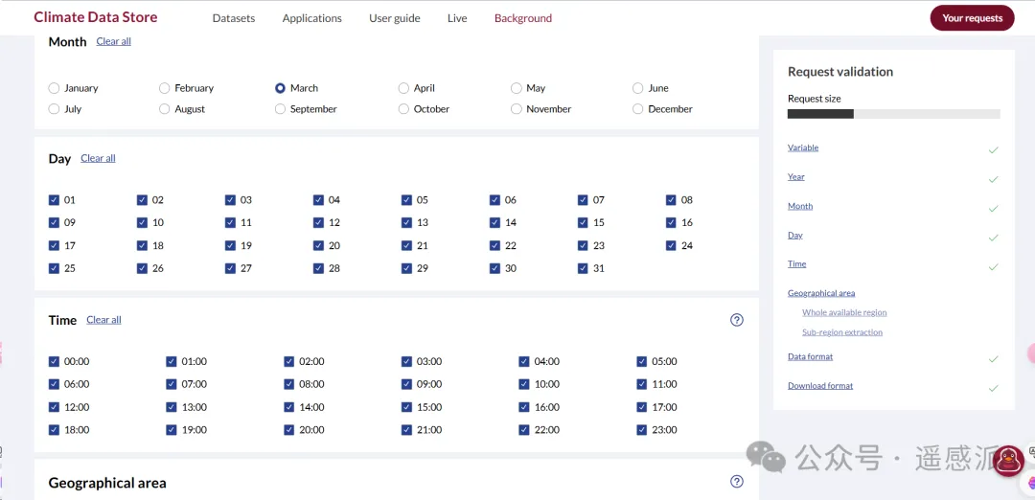Image resolution: width=1035 pixels, height=500 pixels.
Task: Click the red duck mascot icon
Action: [1008, 460]
